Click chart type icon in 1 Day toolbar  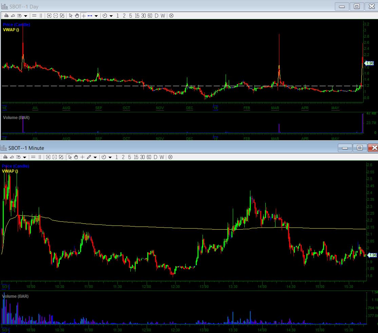point(6,16)
